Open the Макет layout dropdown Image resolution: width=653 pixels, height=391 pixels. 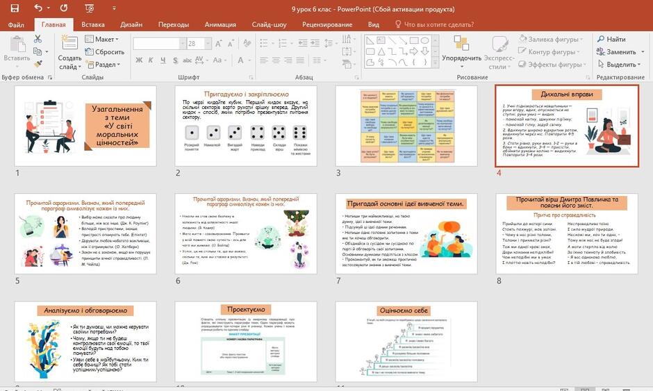pos(101,39)
